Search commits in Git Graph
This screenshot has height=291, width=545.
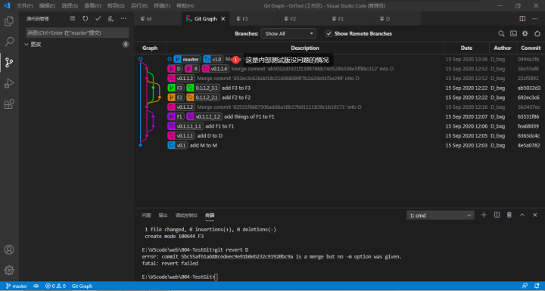pyautogui.click(x=501, y=34)
